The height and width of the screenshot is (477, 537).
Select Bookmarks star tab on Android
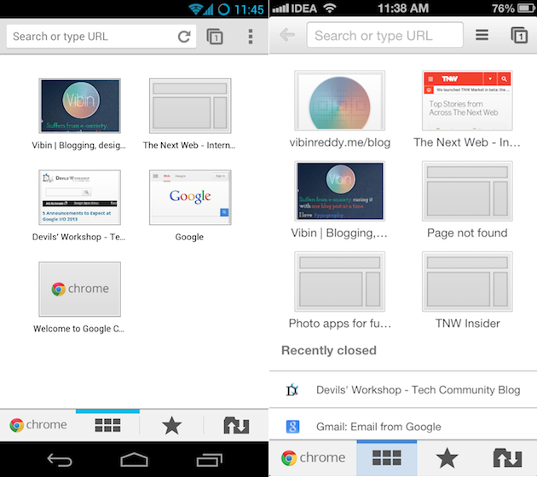click(171, 425)
